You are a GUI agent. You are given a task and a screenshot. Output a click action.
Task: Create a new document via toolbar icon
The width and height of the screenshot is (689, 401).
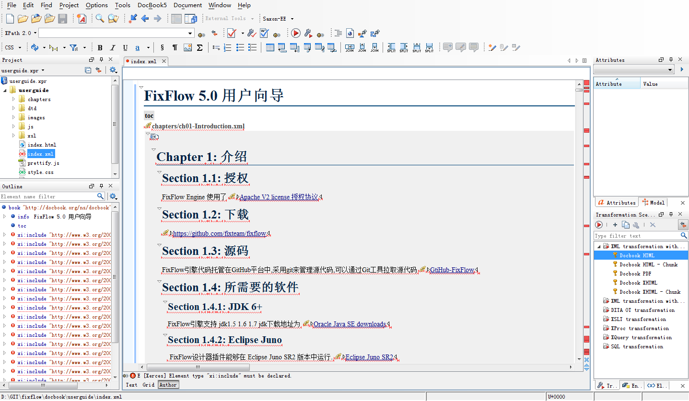tap(10, 19)
